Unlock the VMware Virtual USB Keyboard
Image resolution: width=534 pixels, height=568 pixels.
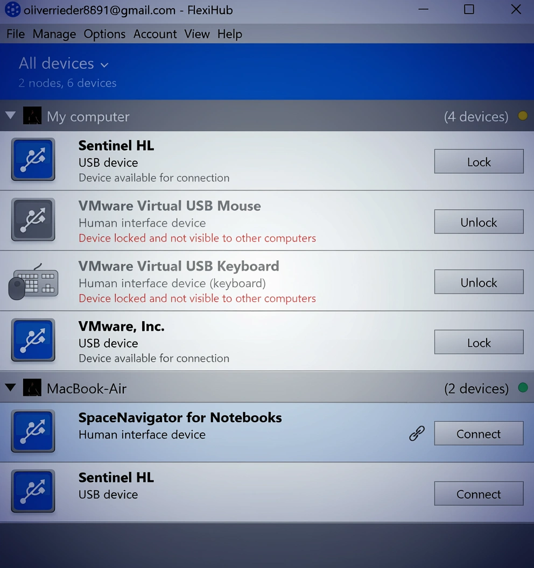tap(479, 282)
